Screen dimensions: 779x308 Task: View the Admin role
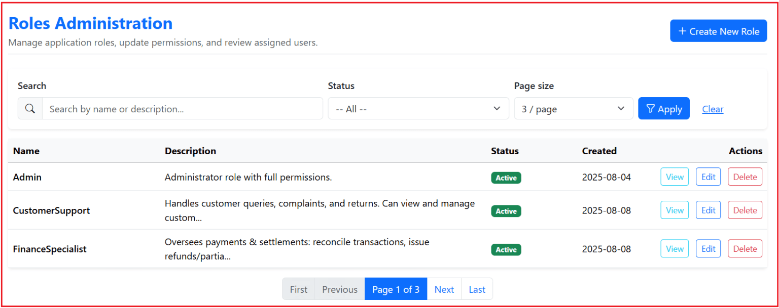coord(675,177)
